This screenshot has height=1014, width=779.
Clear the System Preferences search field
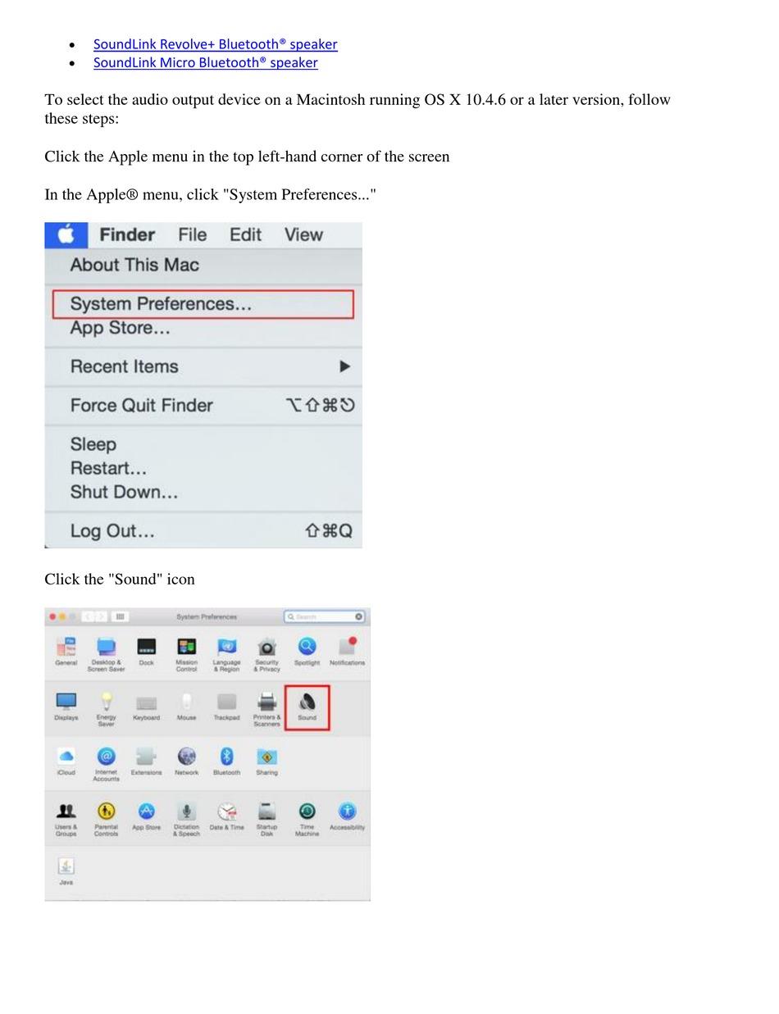(x=359, y=616)
